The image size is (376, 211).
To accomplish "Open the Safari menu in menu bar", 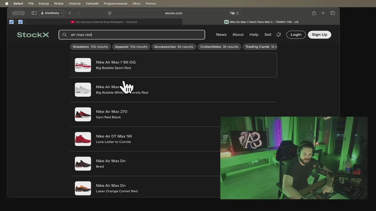I will 18,4.
